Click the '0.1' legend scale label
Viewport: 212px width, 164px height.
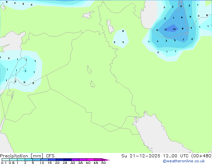pyautogui.click(x=4, y=163)
